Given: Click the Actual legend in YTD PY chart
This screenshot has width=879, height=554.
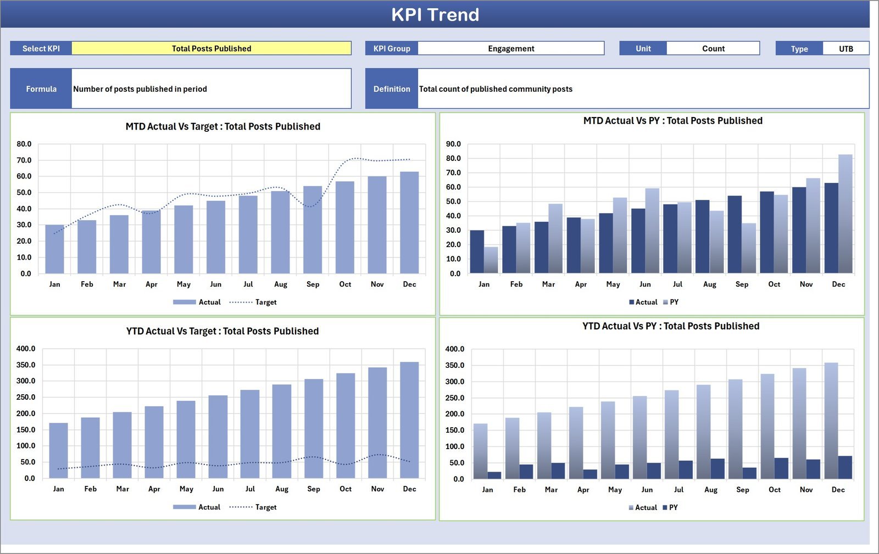Looking at the screenshot, I should point(644,507).
